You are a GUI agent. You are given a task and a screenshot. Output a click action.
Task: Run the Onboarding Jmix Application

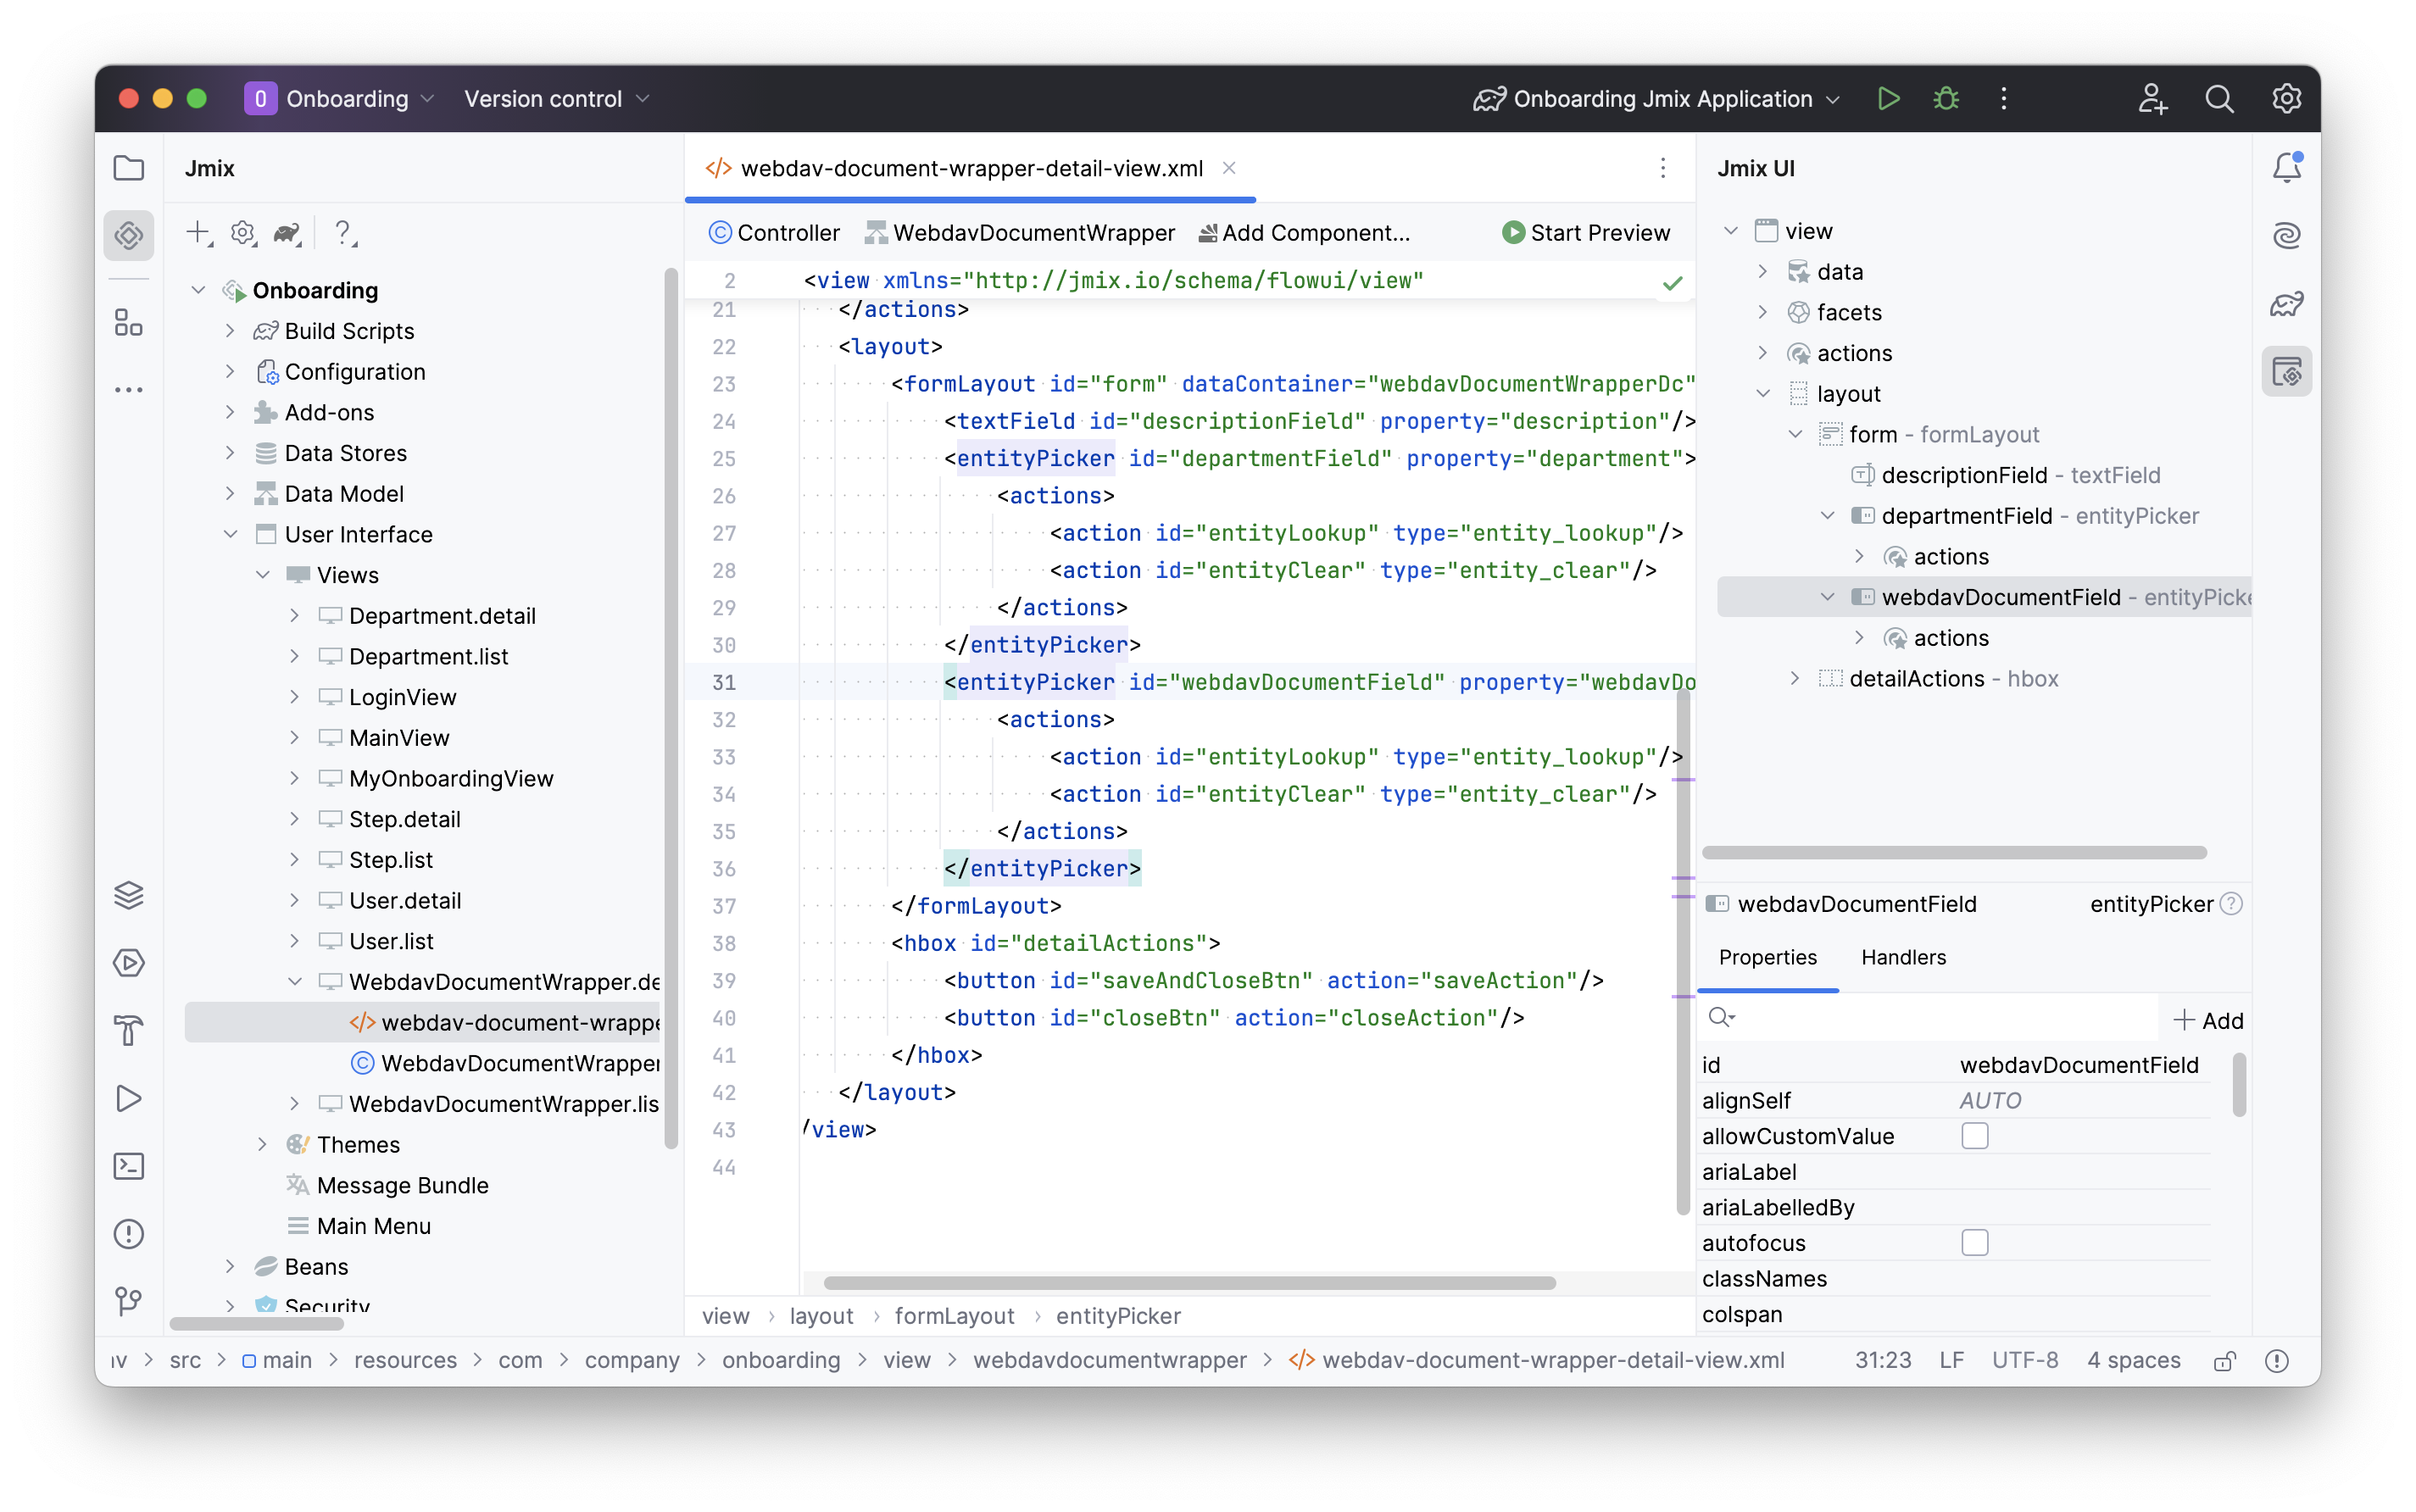[1888, 98]
